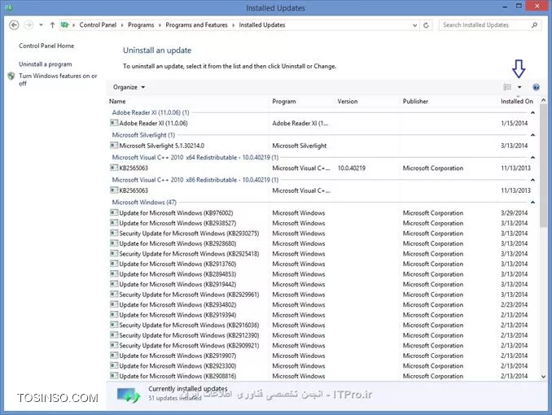The height and width of the screenshot is (415, 552).
Task: Select Update KB2938527 row icon
Action: pos(114,223)
